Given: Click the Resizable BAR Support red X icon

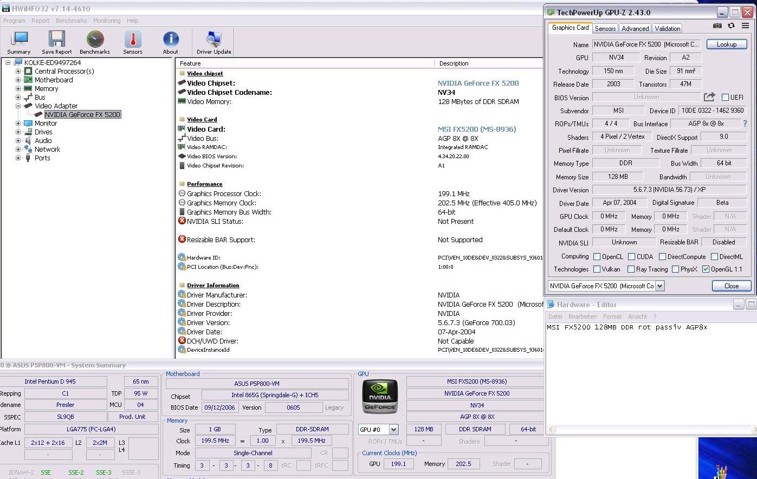Looking at the screenshot, I should click(x=182, y=239).
